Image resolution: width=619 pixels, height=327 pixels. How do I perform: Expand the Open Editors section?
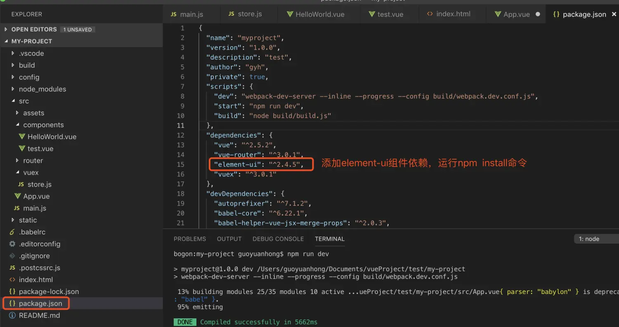(6, 29)
